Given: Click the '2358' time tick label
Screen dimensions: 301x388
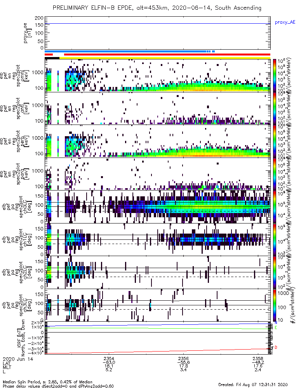Looking at the screenshot, I should tap(258, 359).
